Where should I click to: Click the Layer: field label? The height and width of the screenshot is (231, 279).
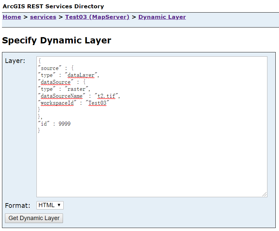[x=15, y=61]
